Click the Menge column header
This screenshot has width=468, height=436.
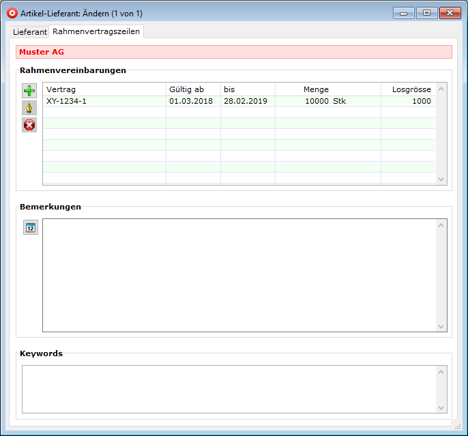pyautogui.click(x=327, y=89)
